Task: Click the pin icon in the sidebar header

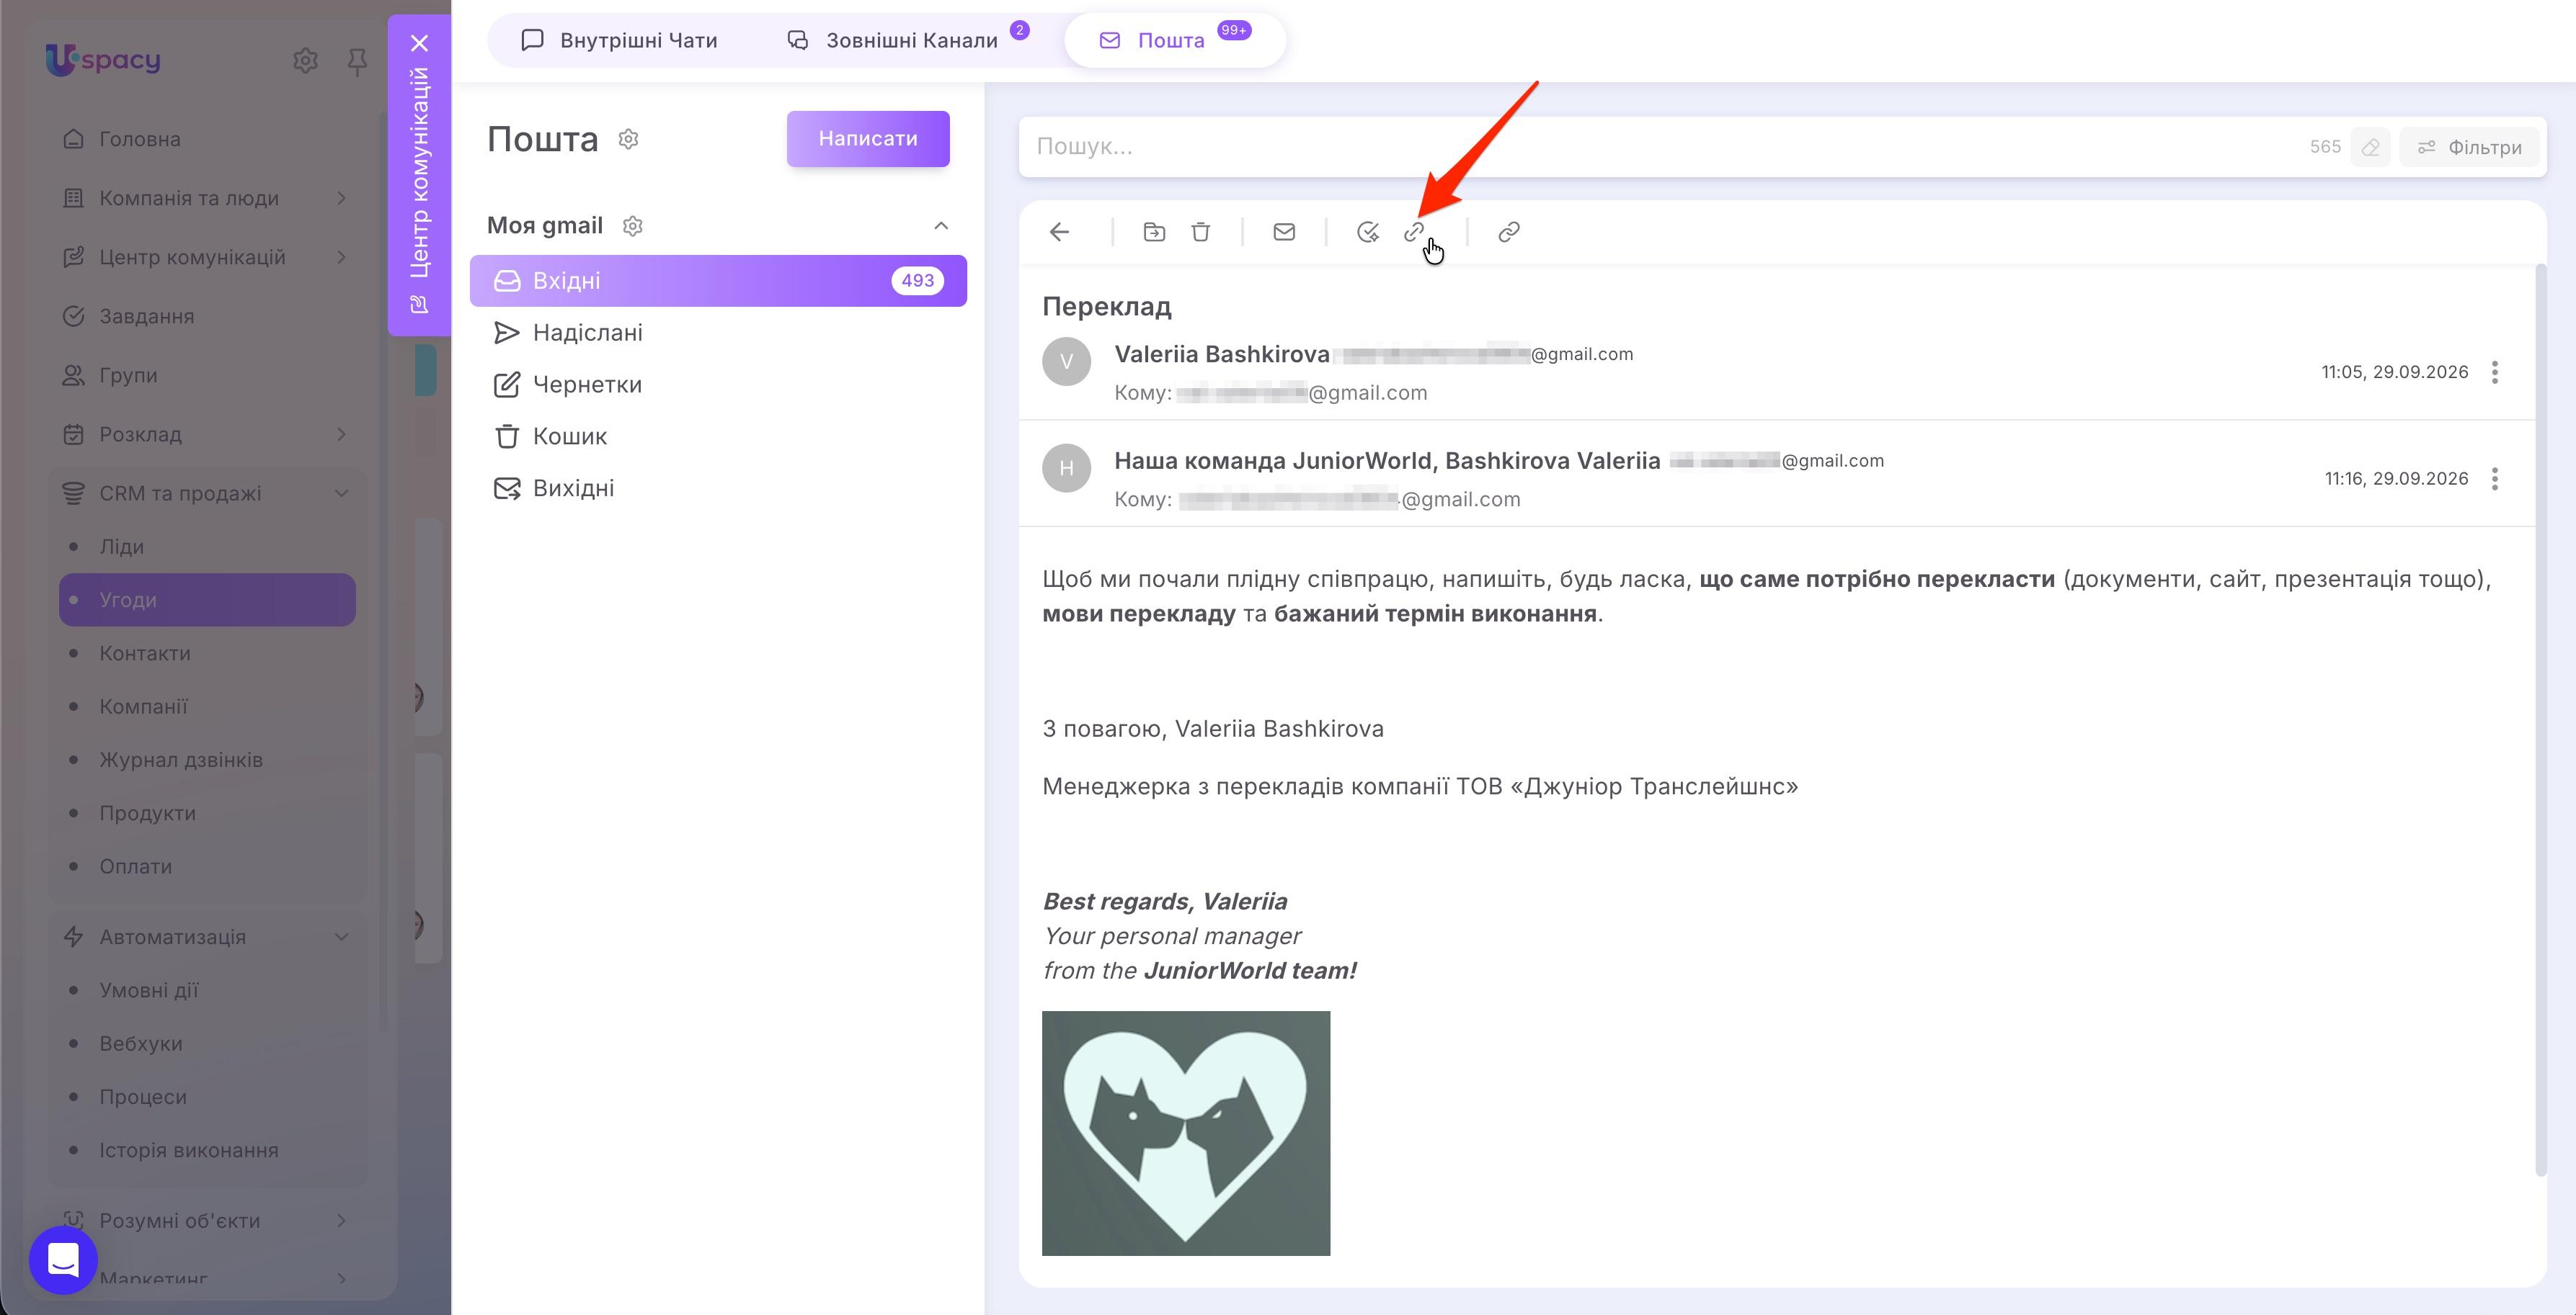Action: coord(357,62)
